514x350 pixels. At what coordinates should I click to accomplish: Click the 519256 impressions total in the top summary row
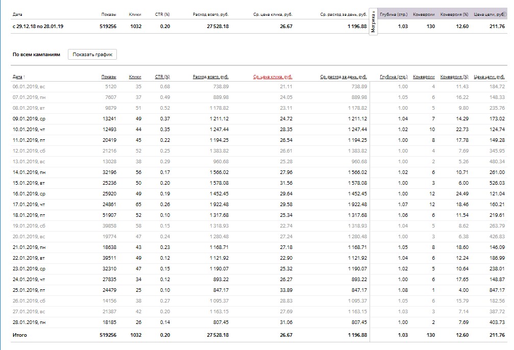[108, 26]
